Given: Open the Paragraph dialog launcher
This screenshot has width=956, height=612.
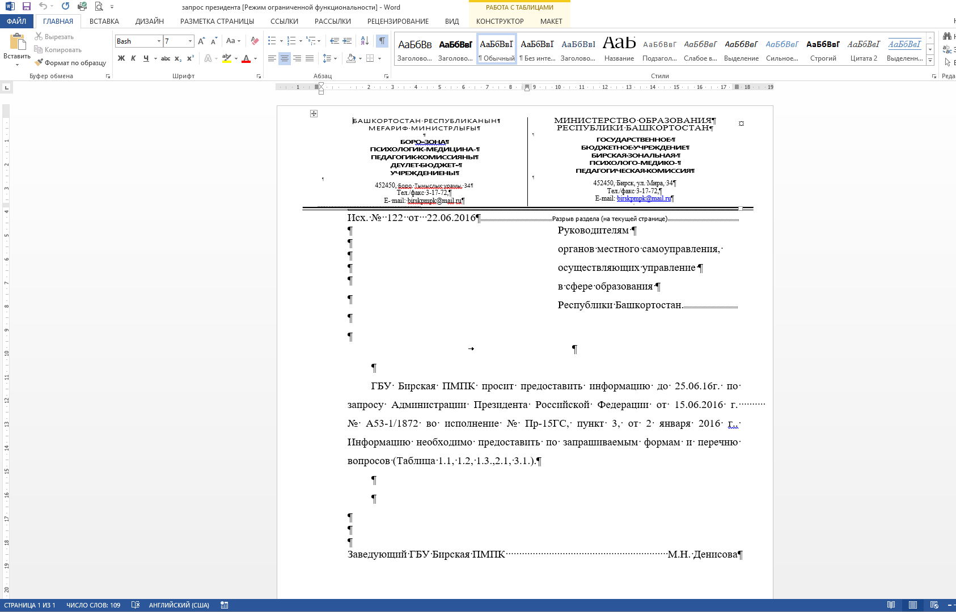Looking at the screenshot, I should (386, 76).
